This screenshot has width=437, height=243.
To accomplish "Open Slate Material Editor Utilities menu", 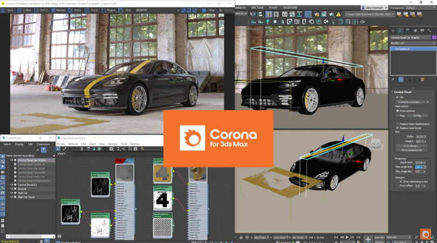I will click(x=134, y=144).
